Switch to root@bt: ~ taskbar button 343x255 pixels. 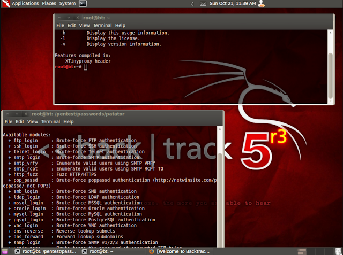98,251
